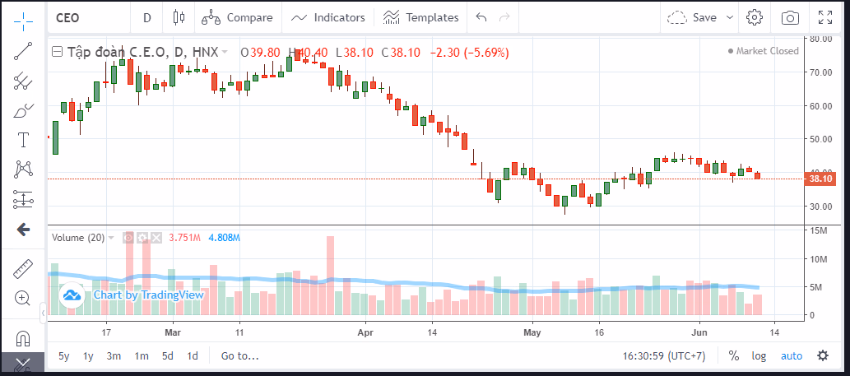Toggle auto scale for price axis
This screenshot has width=850, height=376.
[791, 356]
